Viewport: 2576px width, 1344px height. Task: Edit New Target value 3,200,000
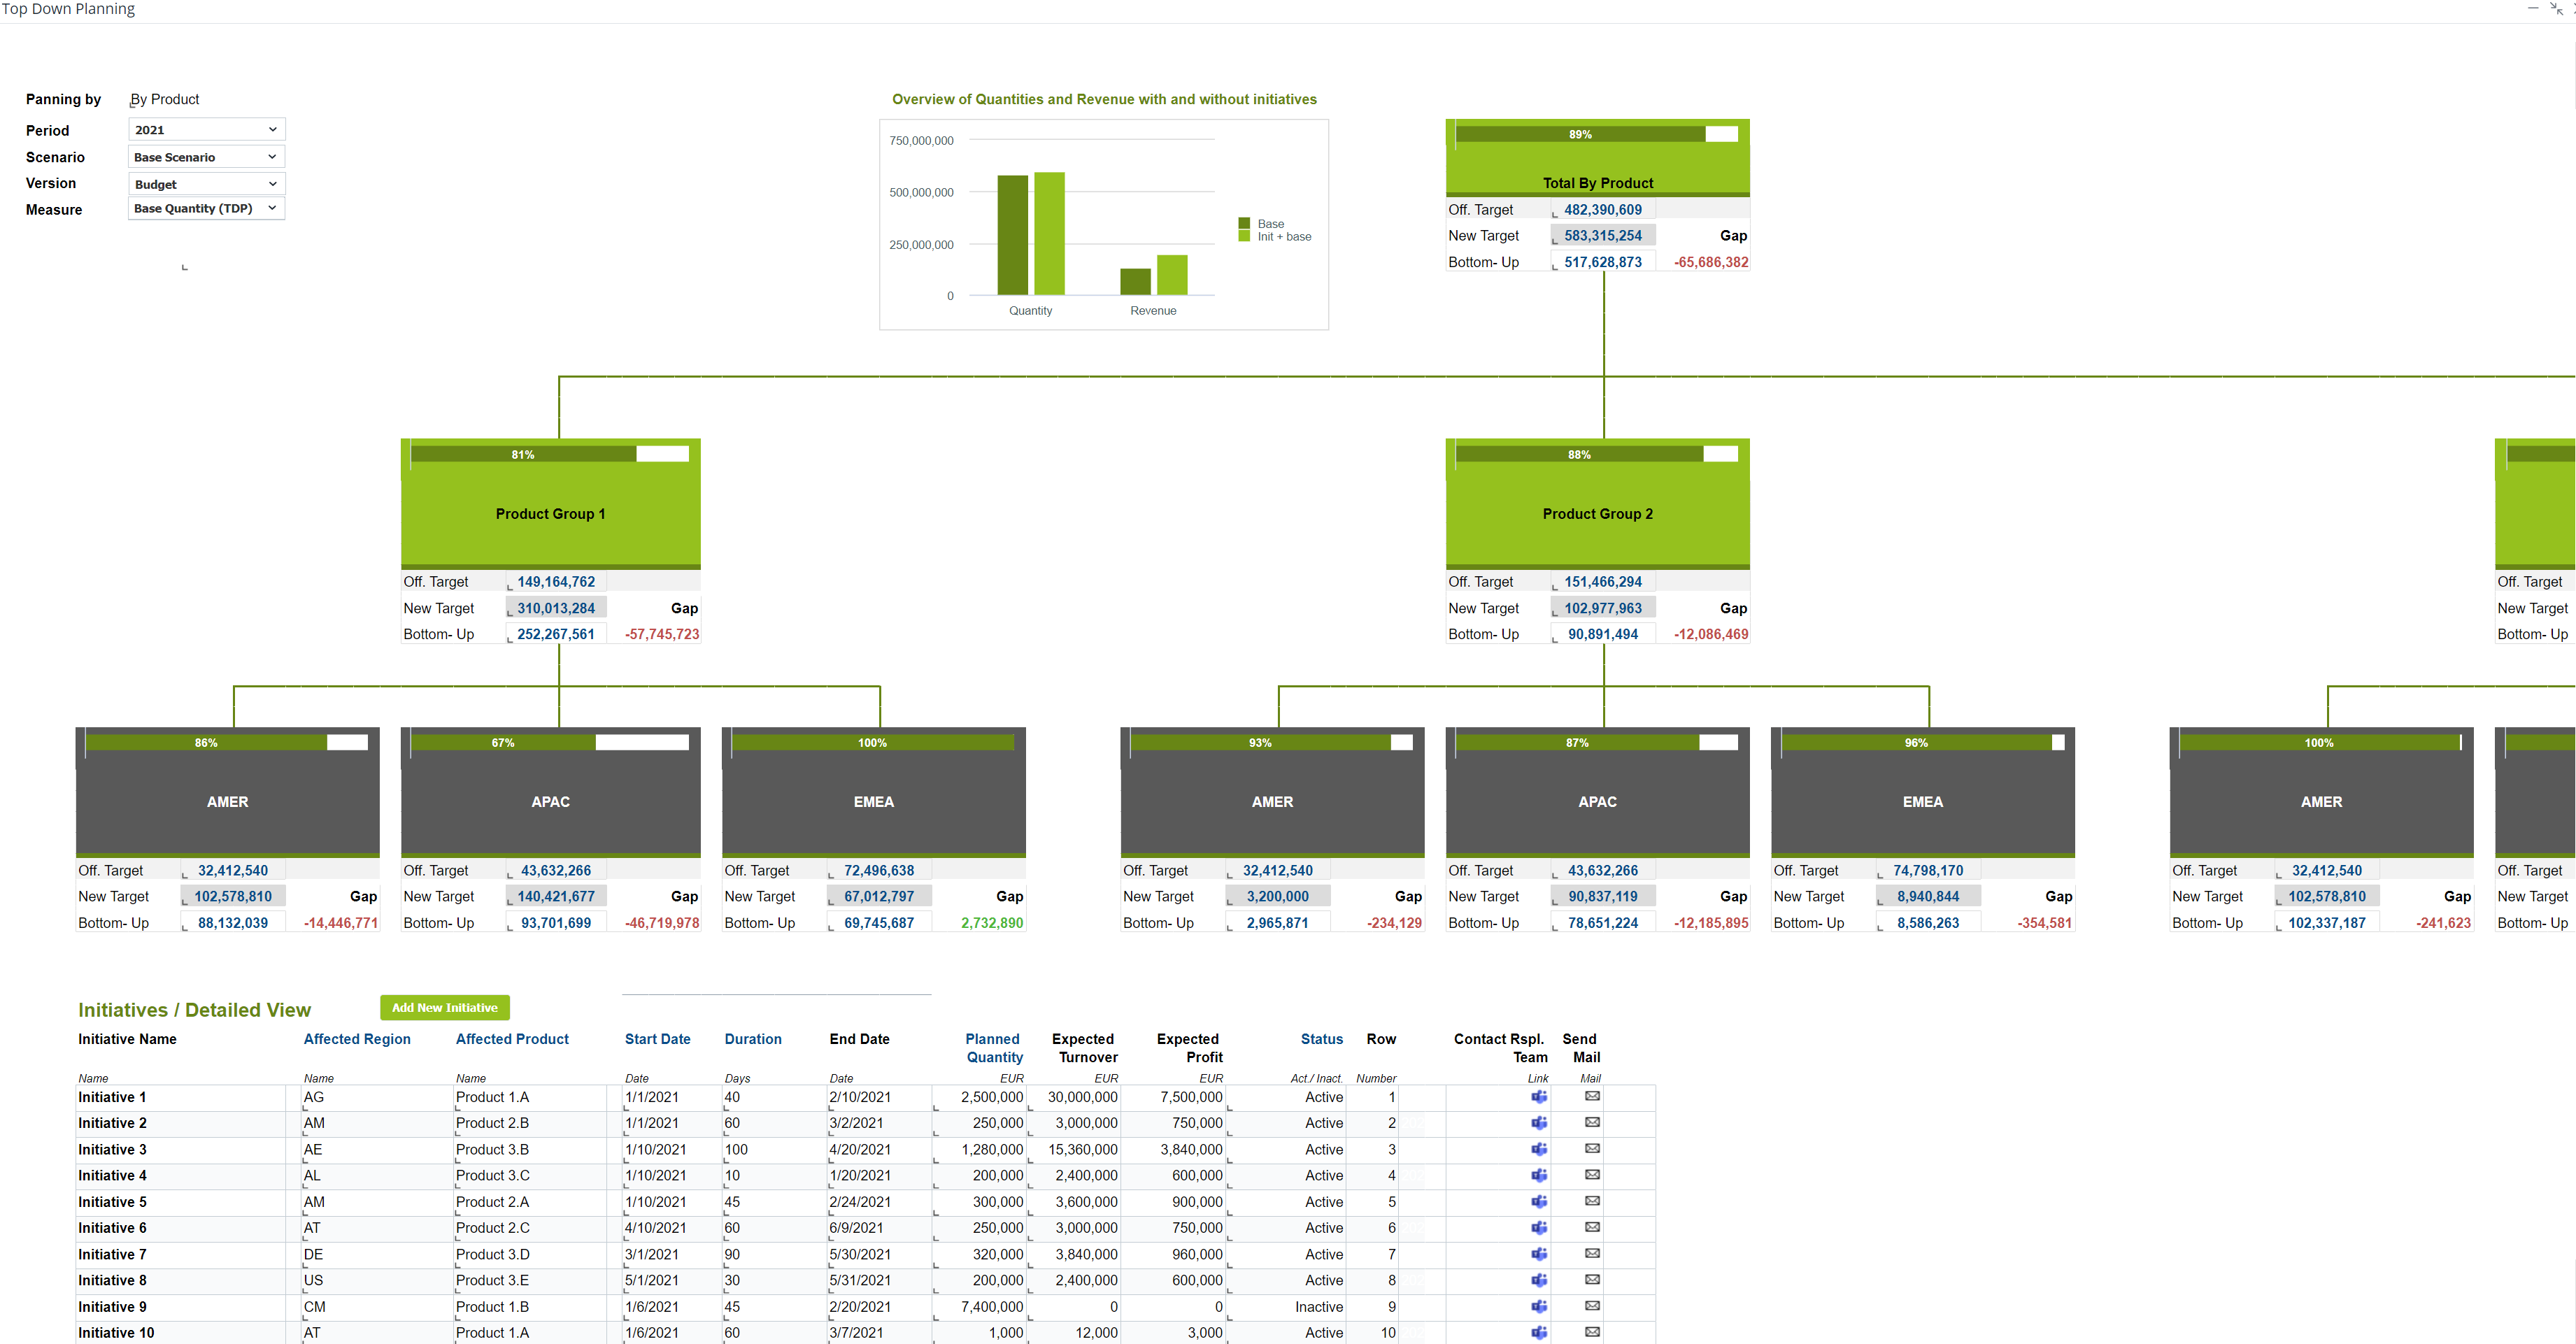point(1278,896)
